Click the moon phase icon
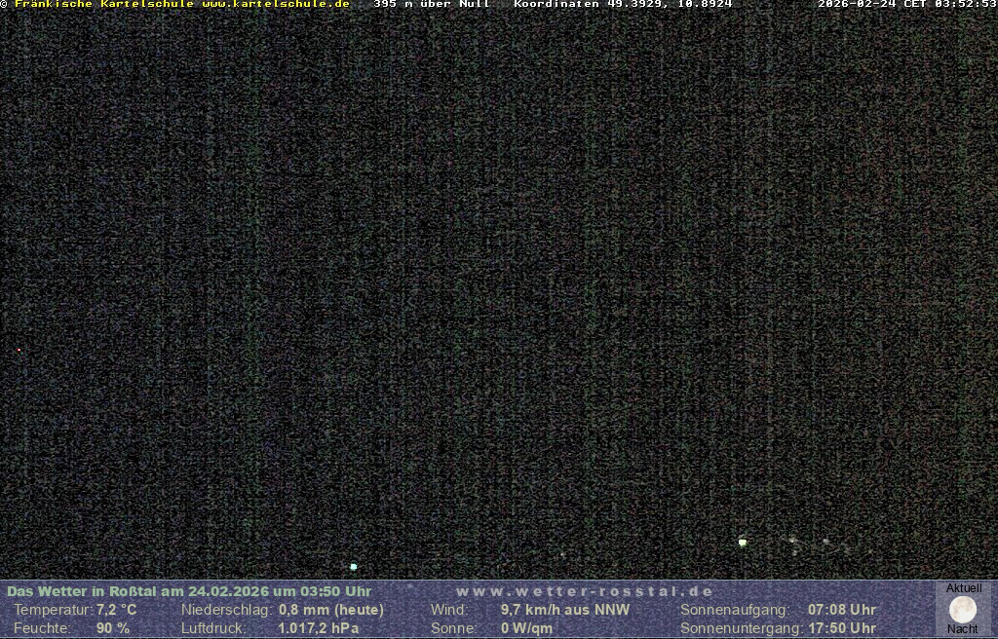The width and height of the screenshot is (998, 639). point(963,610)
